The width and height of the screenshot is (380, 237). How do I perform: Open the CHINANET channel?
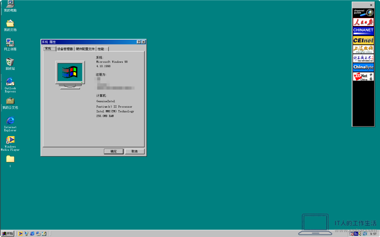tap(363, 31)
